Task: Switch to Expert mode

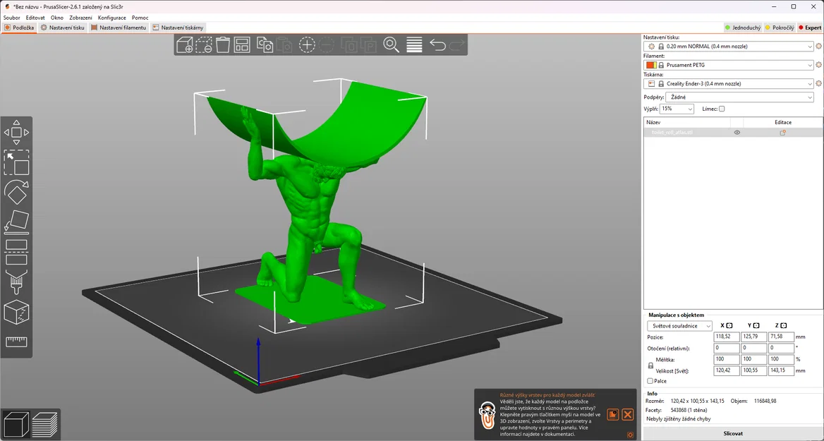Action: pyautogui.click(x=810, y=28)
